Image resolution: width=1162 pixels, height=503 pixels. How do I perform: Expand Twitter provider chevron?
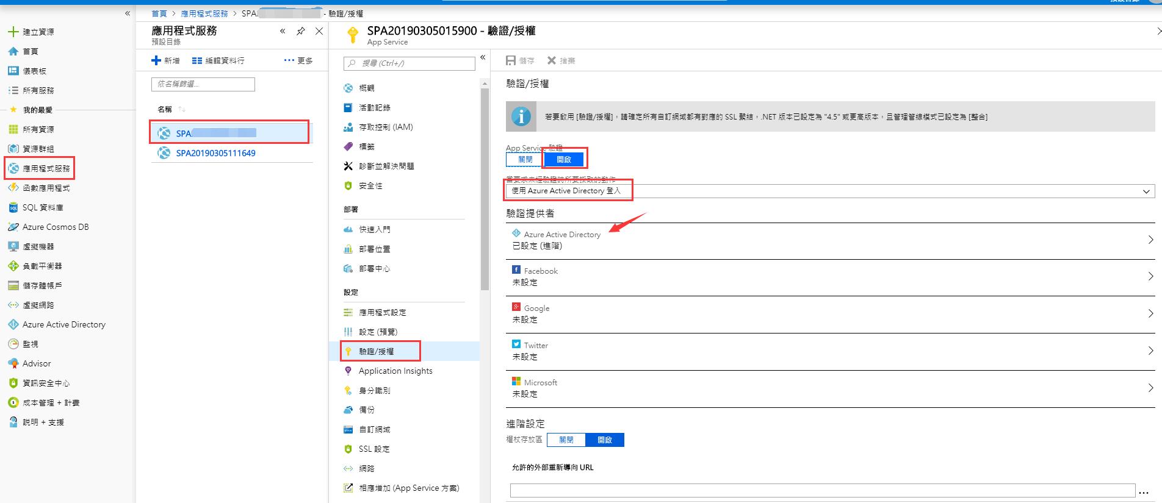point(1150,351)
